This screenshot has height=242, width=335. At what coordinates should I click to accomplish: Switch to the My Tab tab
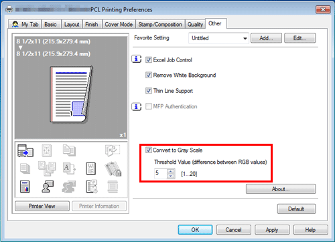[x=25, y=24]
